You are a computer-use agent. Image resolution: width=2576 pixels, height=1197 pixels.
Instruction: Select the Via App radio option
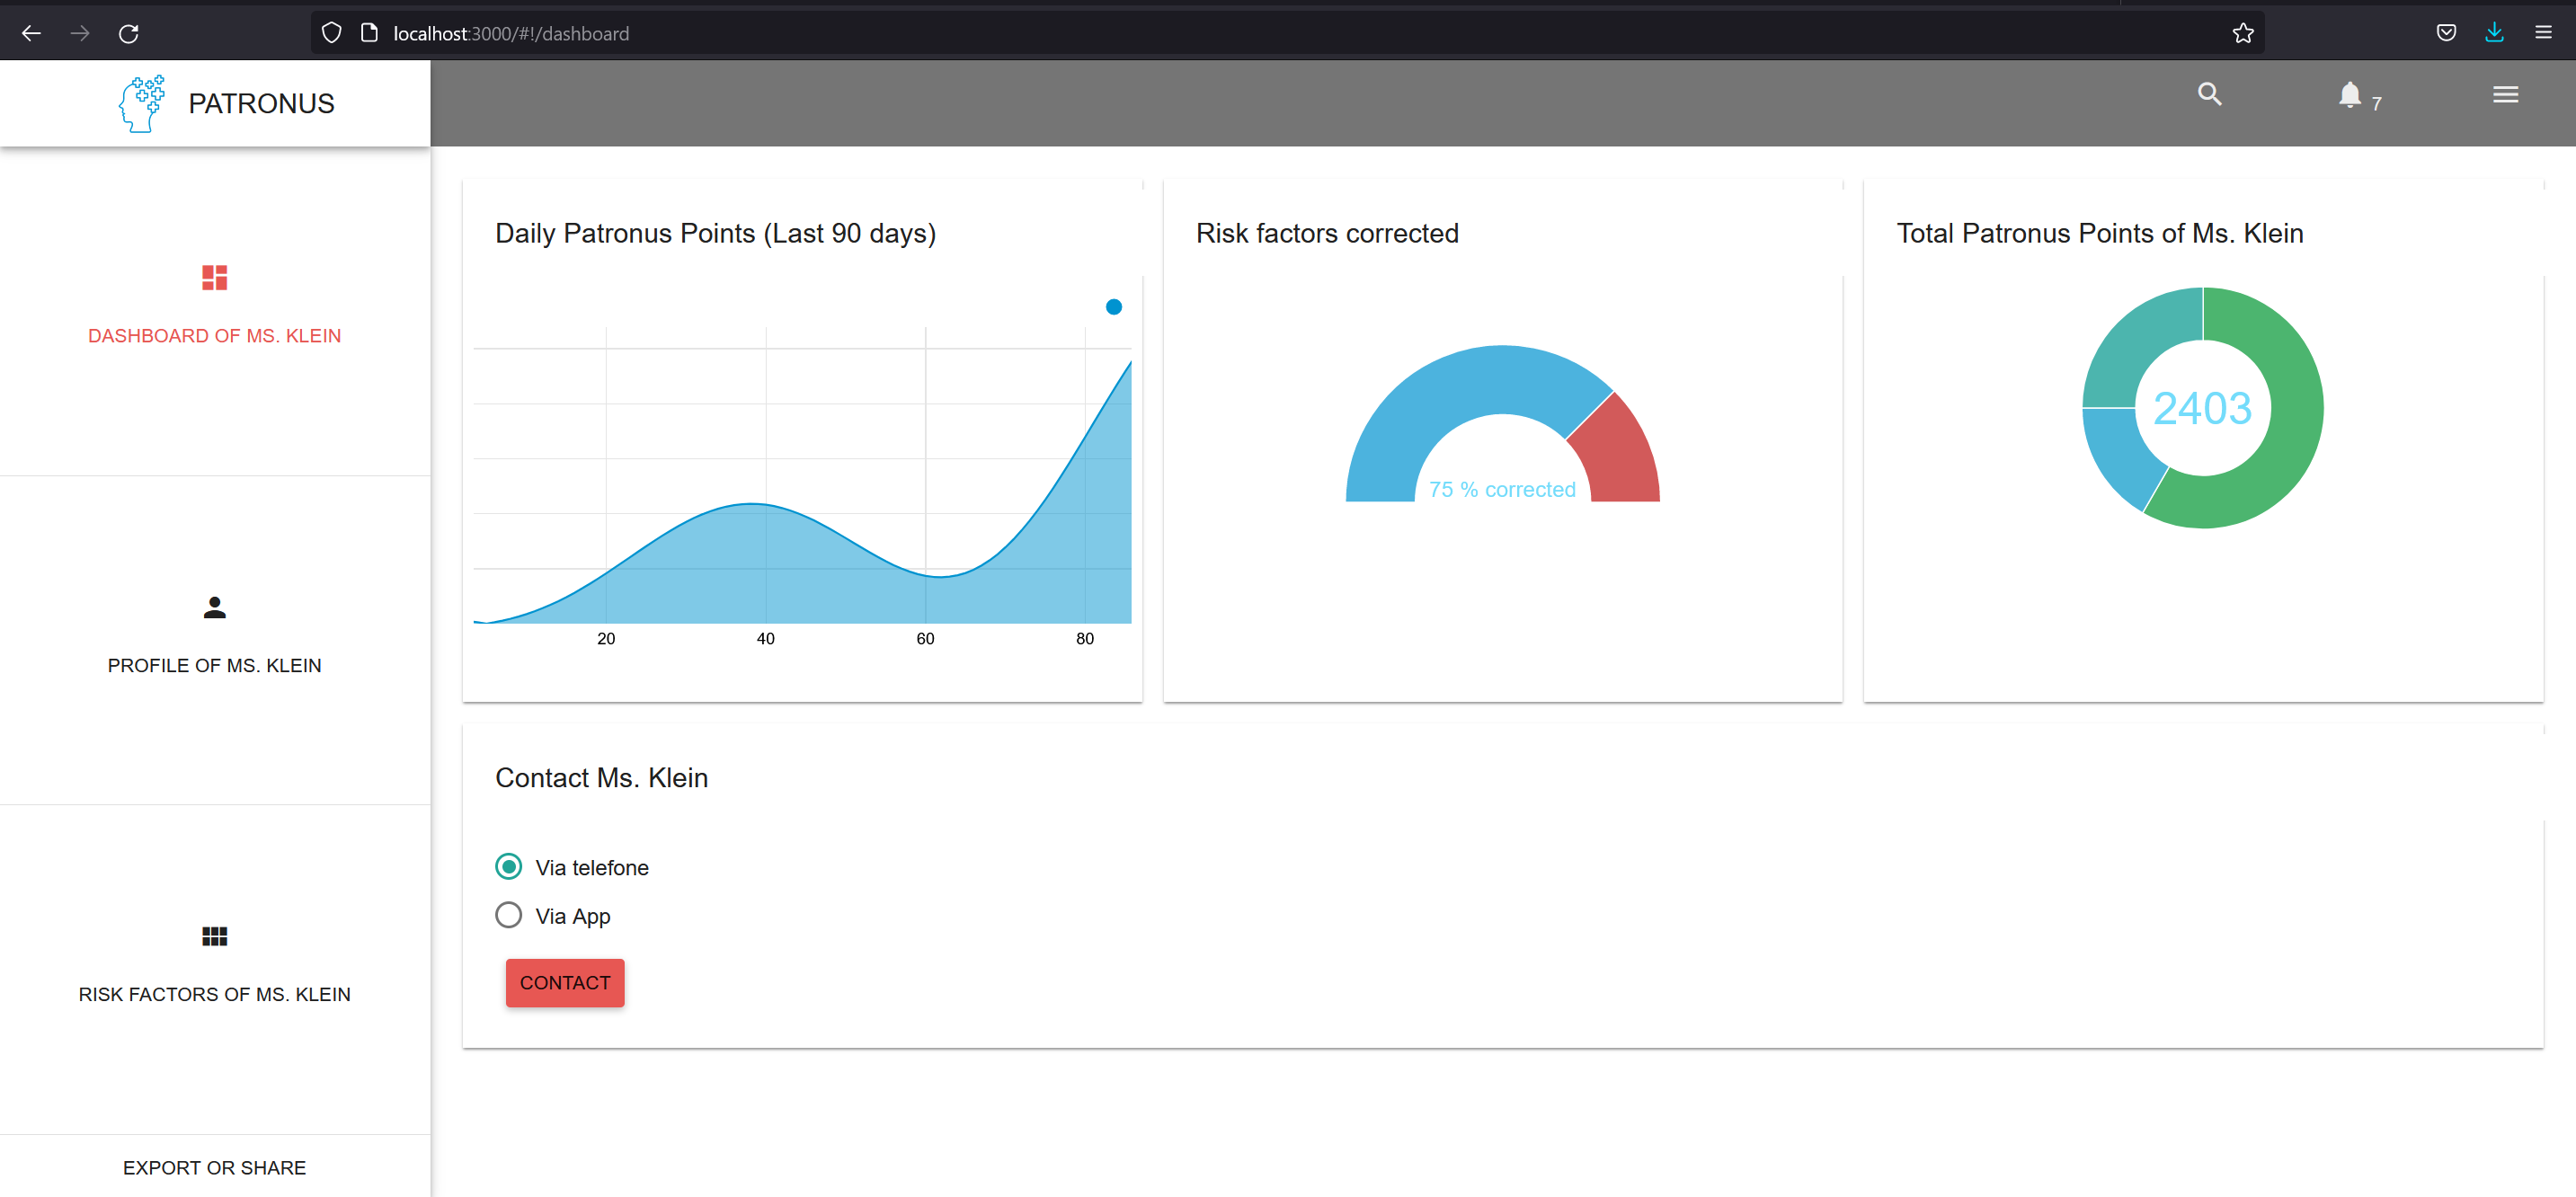(x=508, y=915)
